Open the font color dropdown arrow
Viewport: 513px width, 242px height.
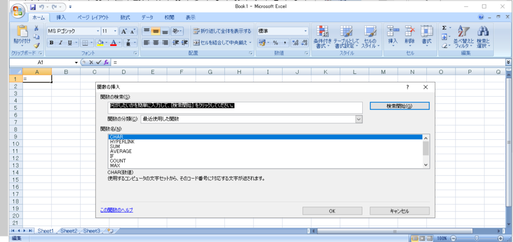click(x=119, y=43)
